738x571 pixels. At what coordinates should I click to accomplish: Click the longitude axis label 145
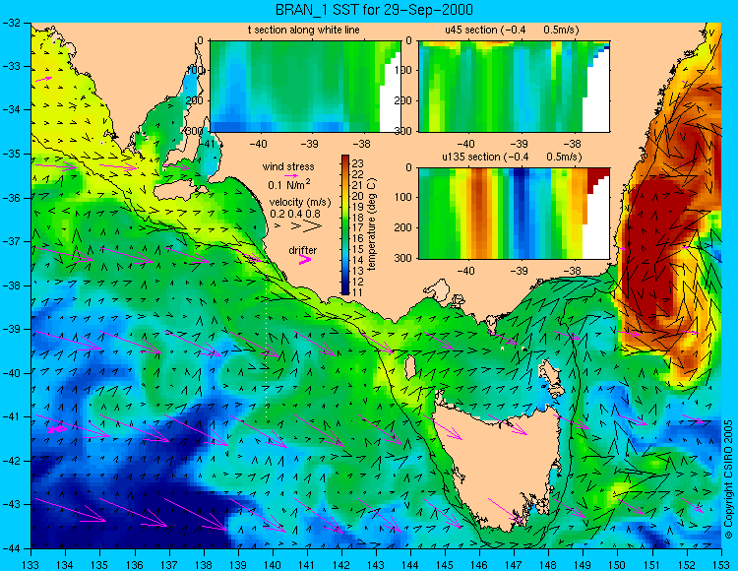coord(445,564)
